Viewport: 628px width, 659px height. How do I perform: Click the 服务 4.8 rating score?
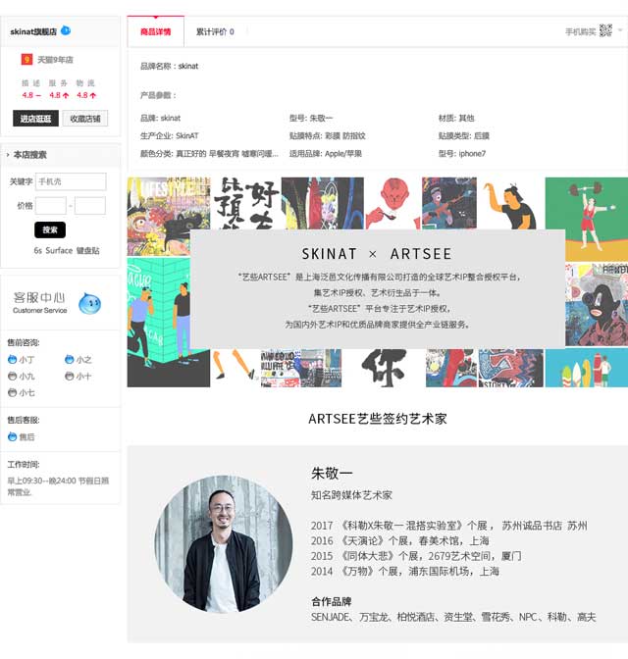click(59, 95)
